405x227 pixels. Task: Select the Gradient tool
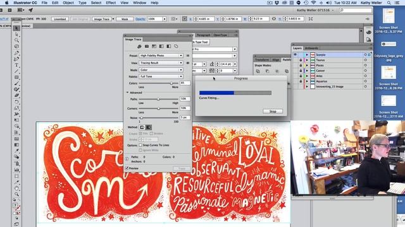[x=16, y=145]
